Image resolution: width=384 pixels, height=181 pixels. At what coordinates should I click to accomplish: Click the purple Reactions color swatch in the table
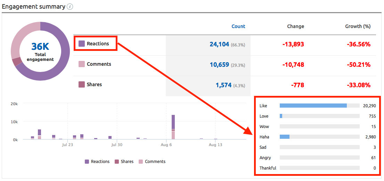[x=82, y=44]
